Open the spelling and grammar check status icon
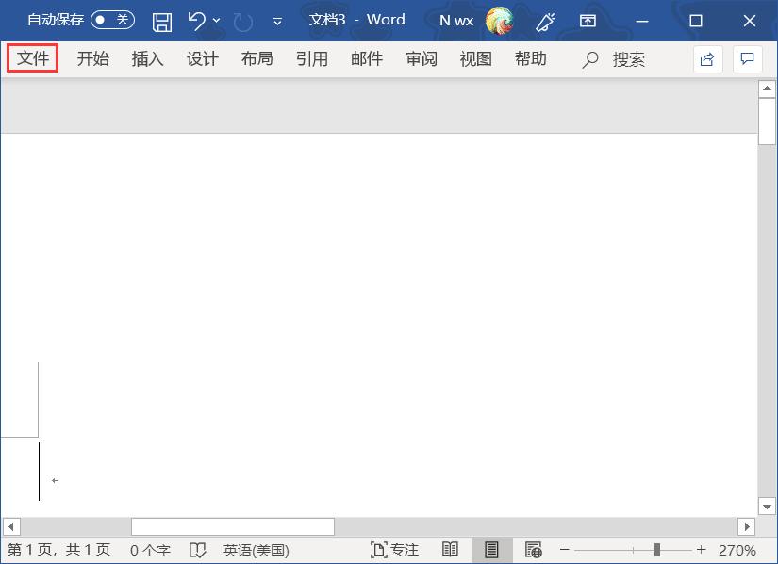This screenshot has width=778, height=564. coord(197,549)
